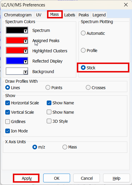Viewport: 132px width, 185px height.
Task: Expand the Reflected Display color dropdown arrow
Action: (25, 62)
